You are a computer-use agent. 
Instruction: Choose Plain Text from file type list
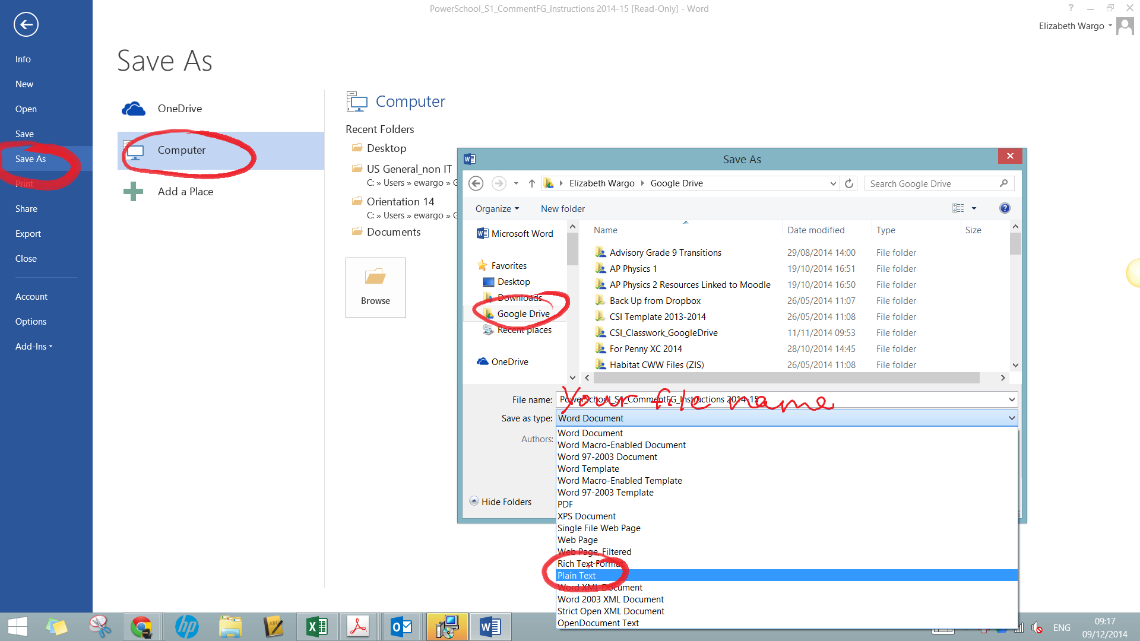[577, 575]
